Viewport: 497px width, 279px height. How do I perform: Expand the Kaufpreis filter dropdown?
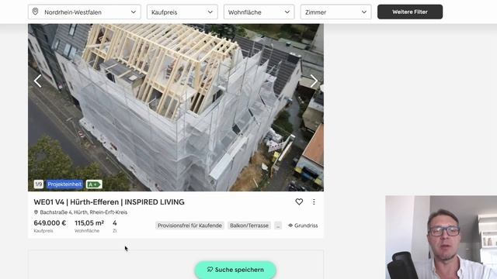[182, 12]
